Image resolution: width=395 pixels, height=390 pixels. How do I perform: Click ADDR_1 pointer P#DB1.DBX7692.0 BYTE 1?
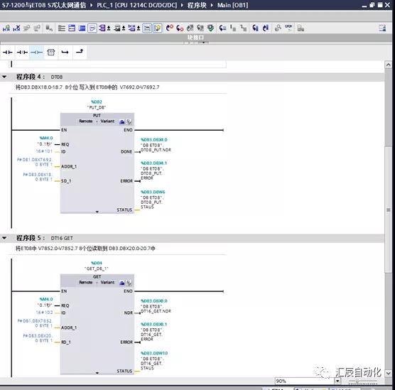tap(35, 162)
